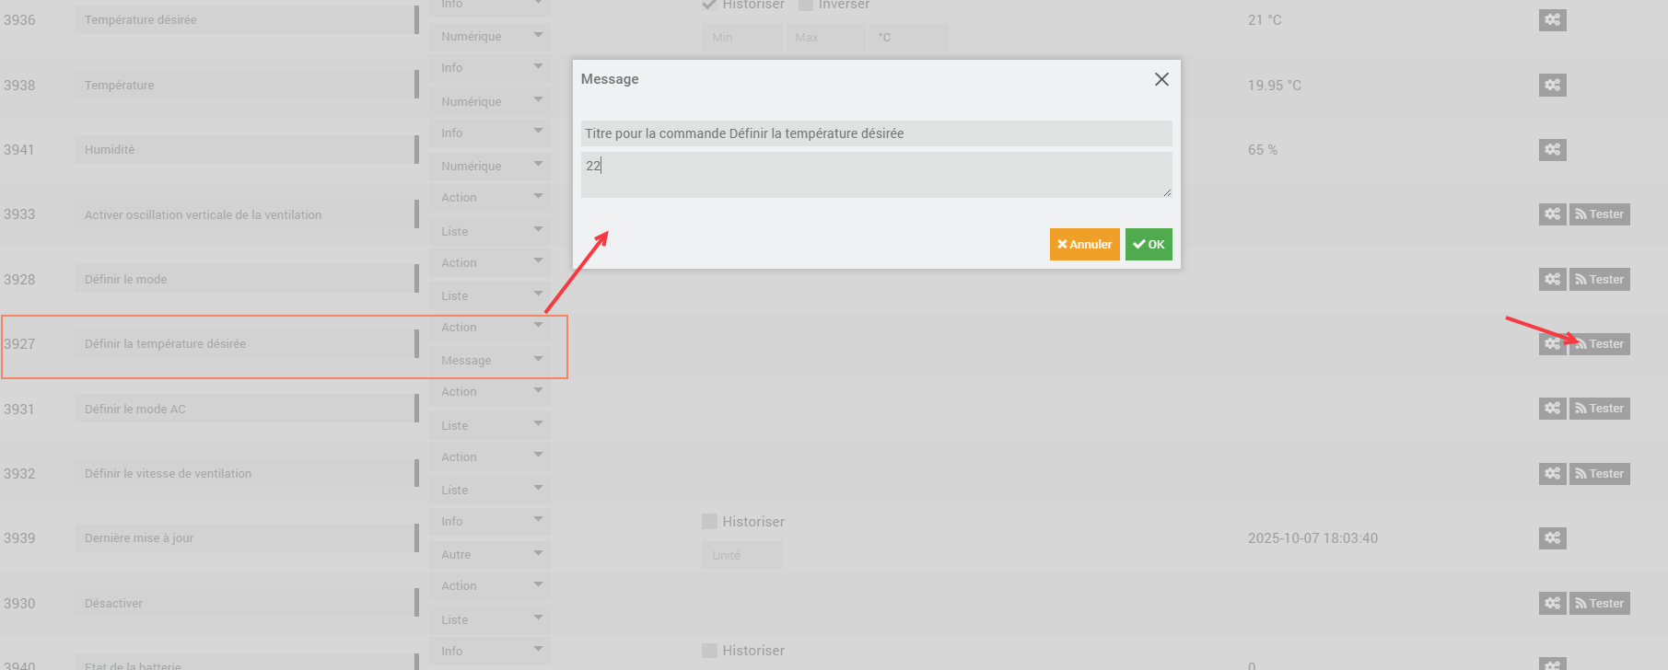Edit the Humidité name field
The height and width of the screenshot is (670, 1668).
[x=247, y=149]
